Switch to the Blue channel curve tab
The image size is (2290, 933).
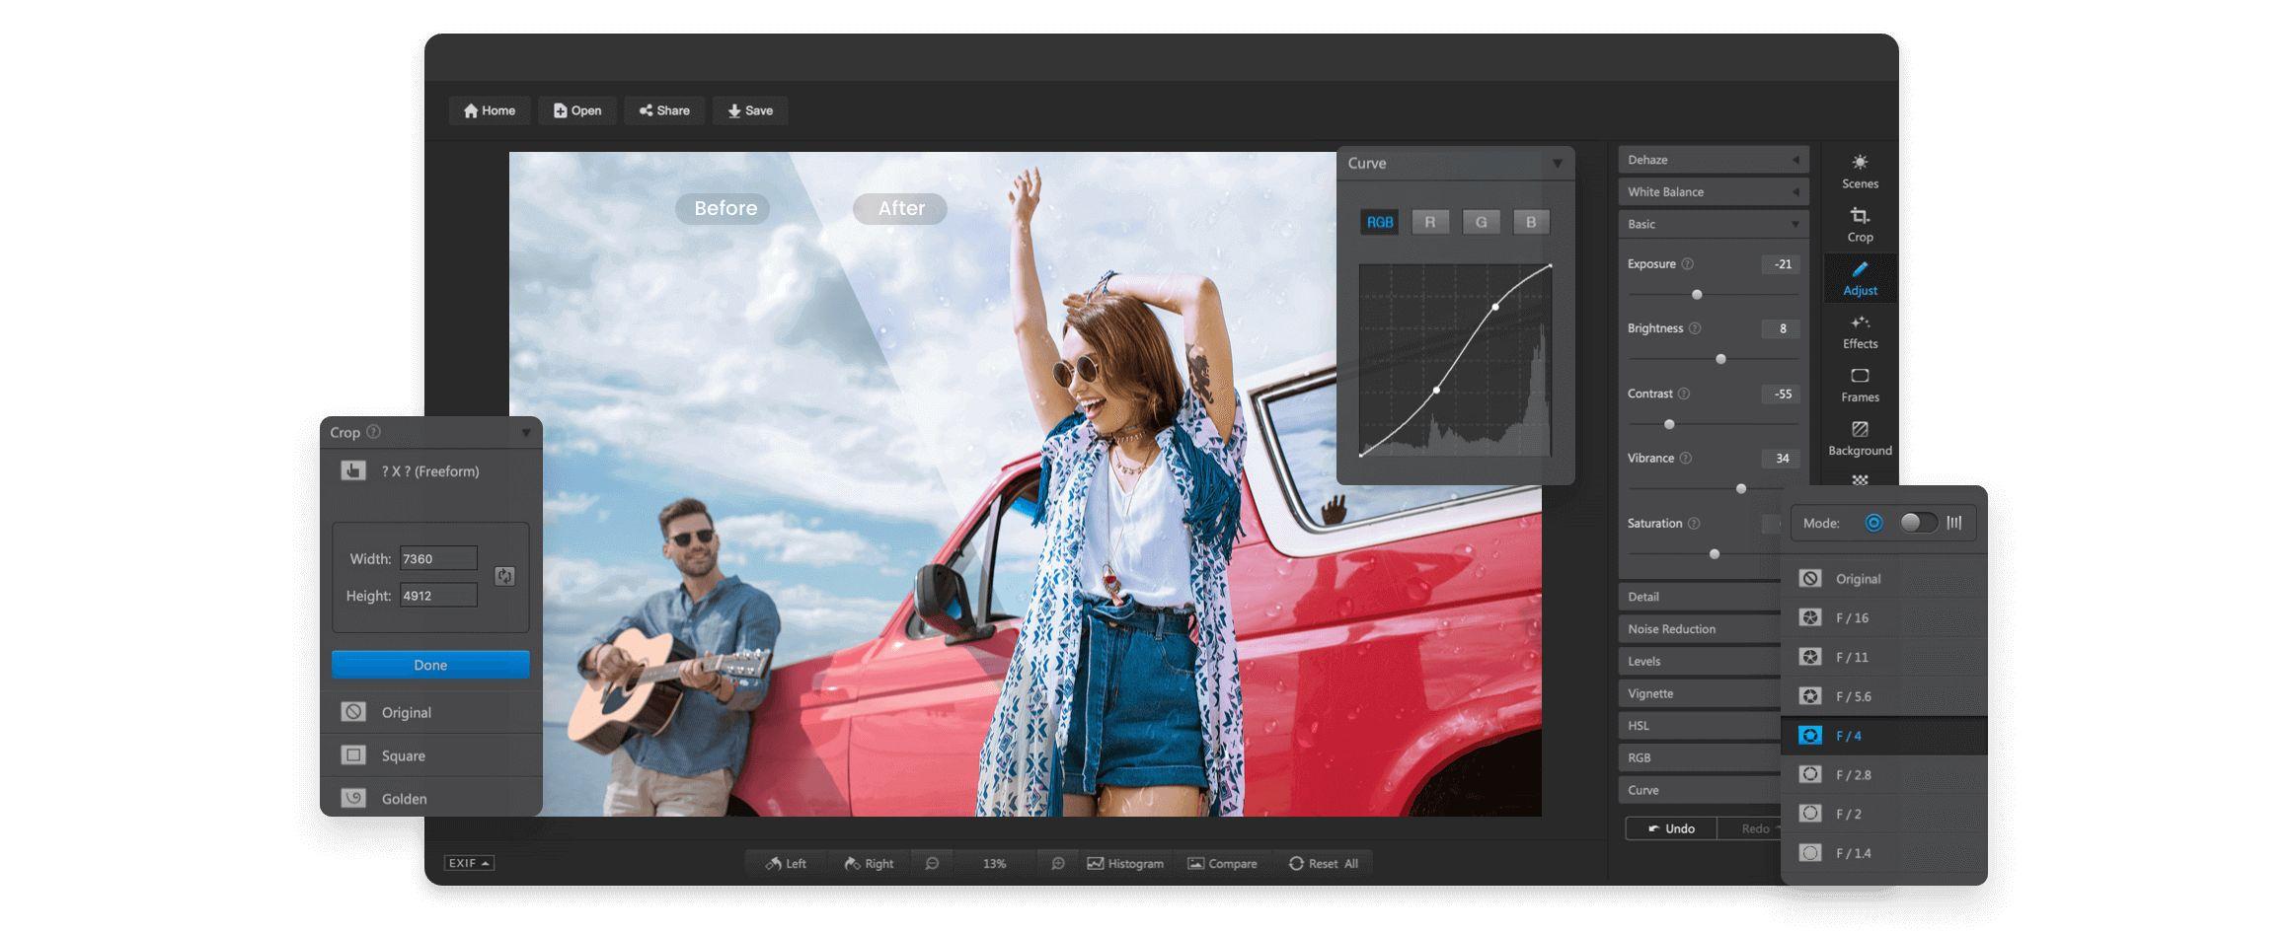1531,222
